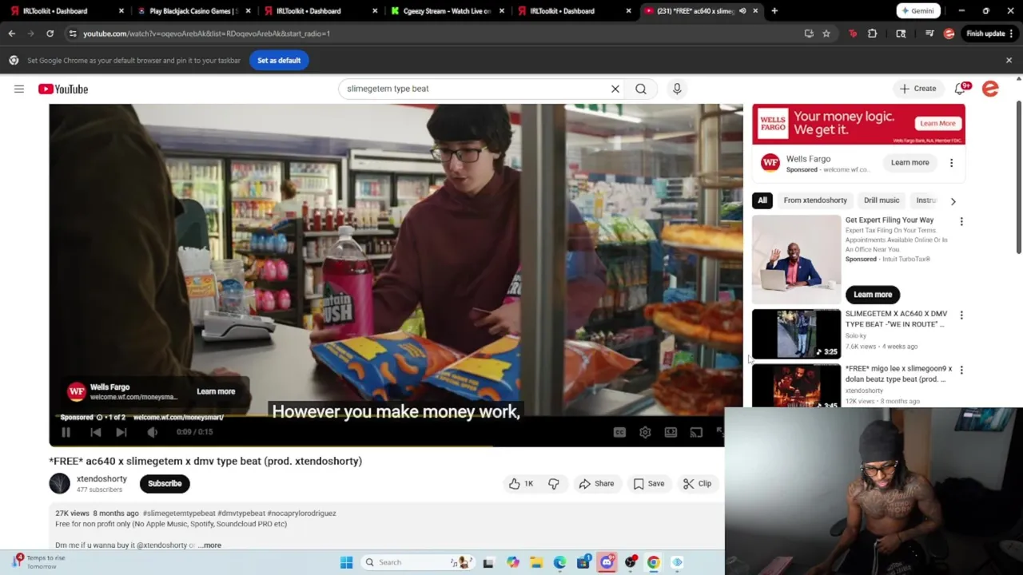Open the Wells Fargo banner ad image
1023x575 pixels.
click(858, 125)
